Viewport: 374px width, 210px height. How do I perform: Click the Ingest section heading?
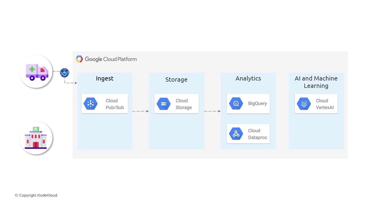tap(105, 78)
